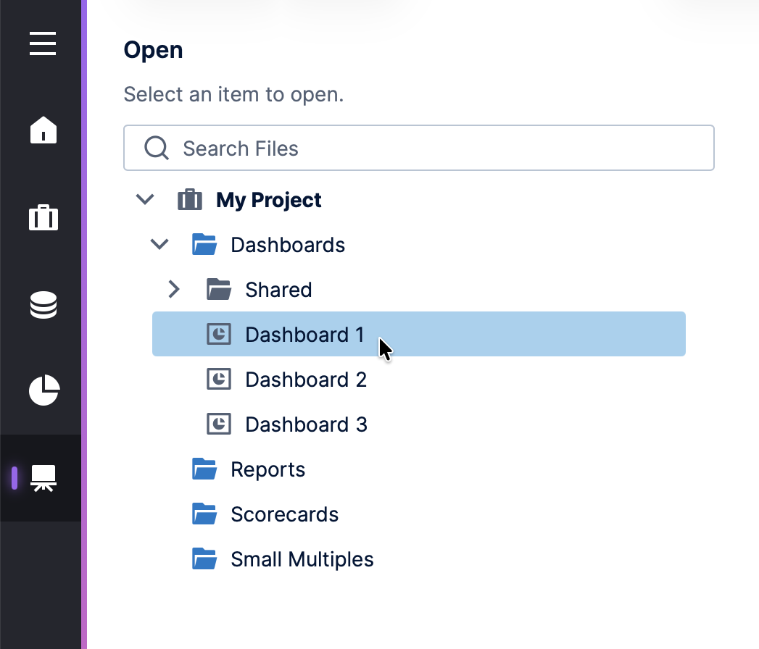Collapse the My Project tree node
759x649 pixels.
146,199
